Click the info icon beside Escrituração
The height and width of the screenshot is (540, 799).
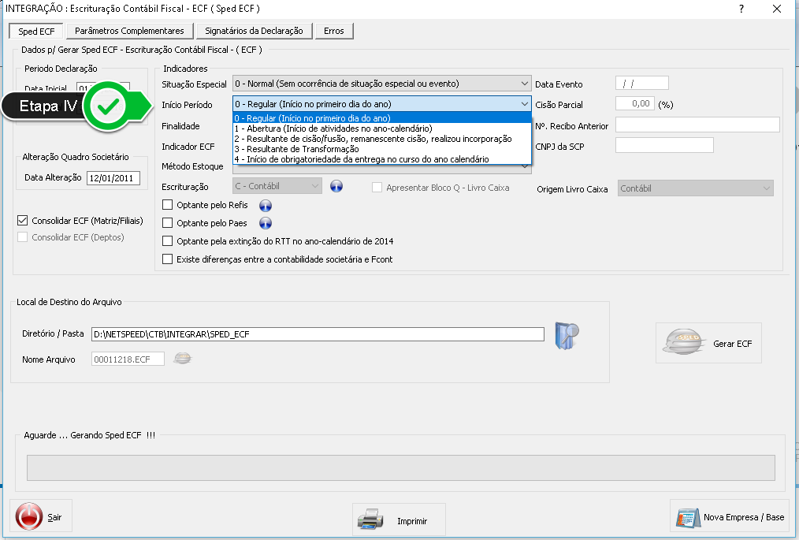point(336,187)
